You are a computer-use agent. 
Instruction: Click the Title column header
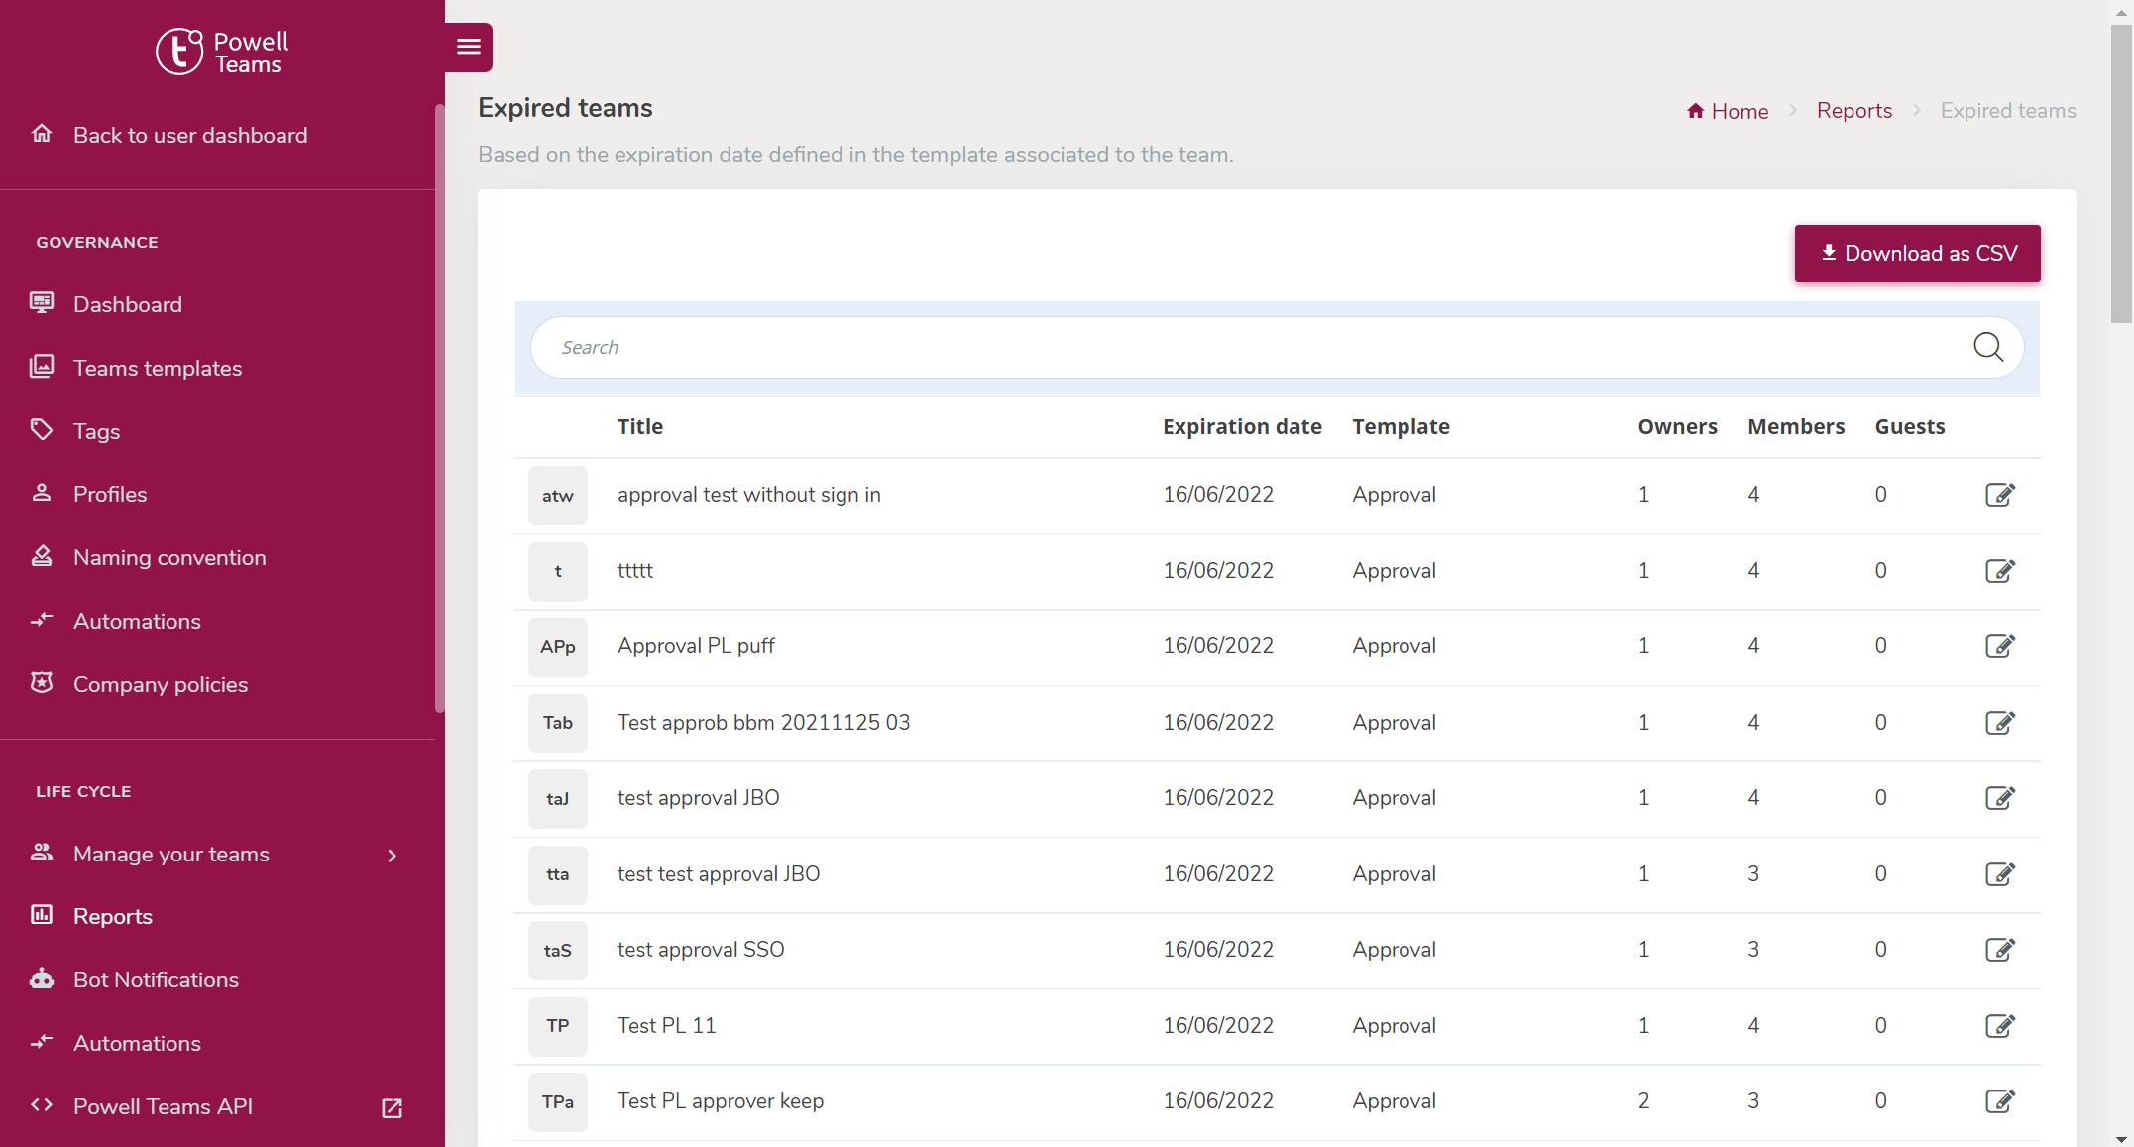click(640, 426)
